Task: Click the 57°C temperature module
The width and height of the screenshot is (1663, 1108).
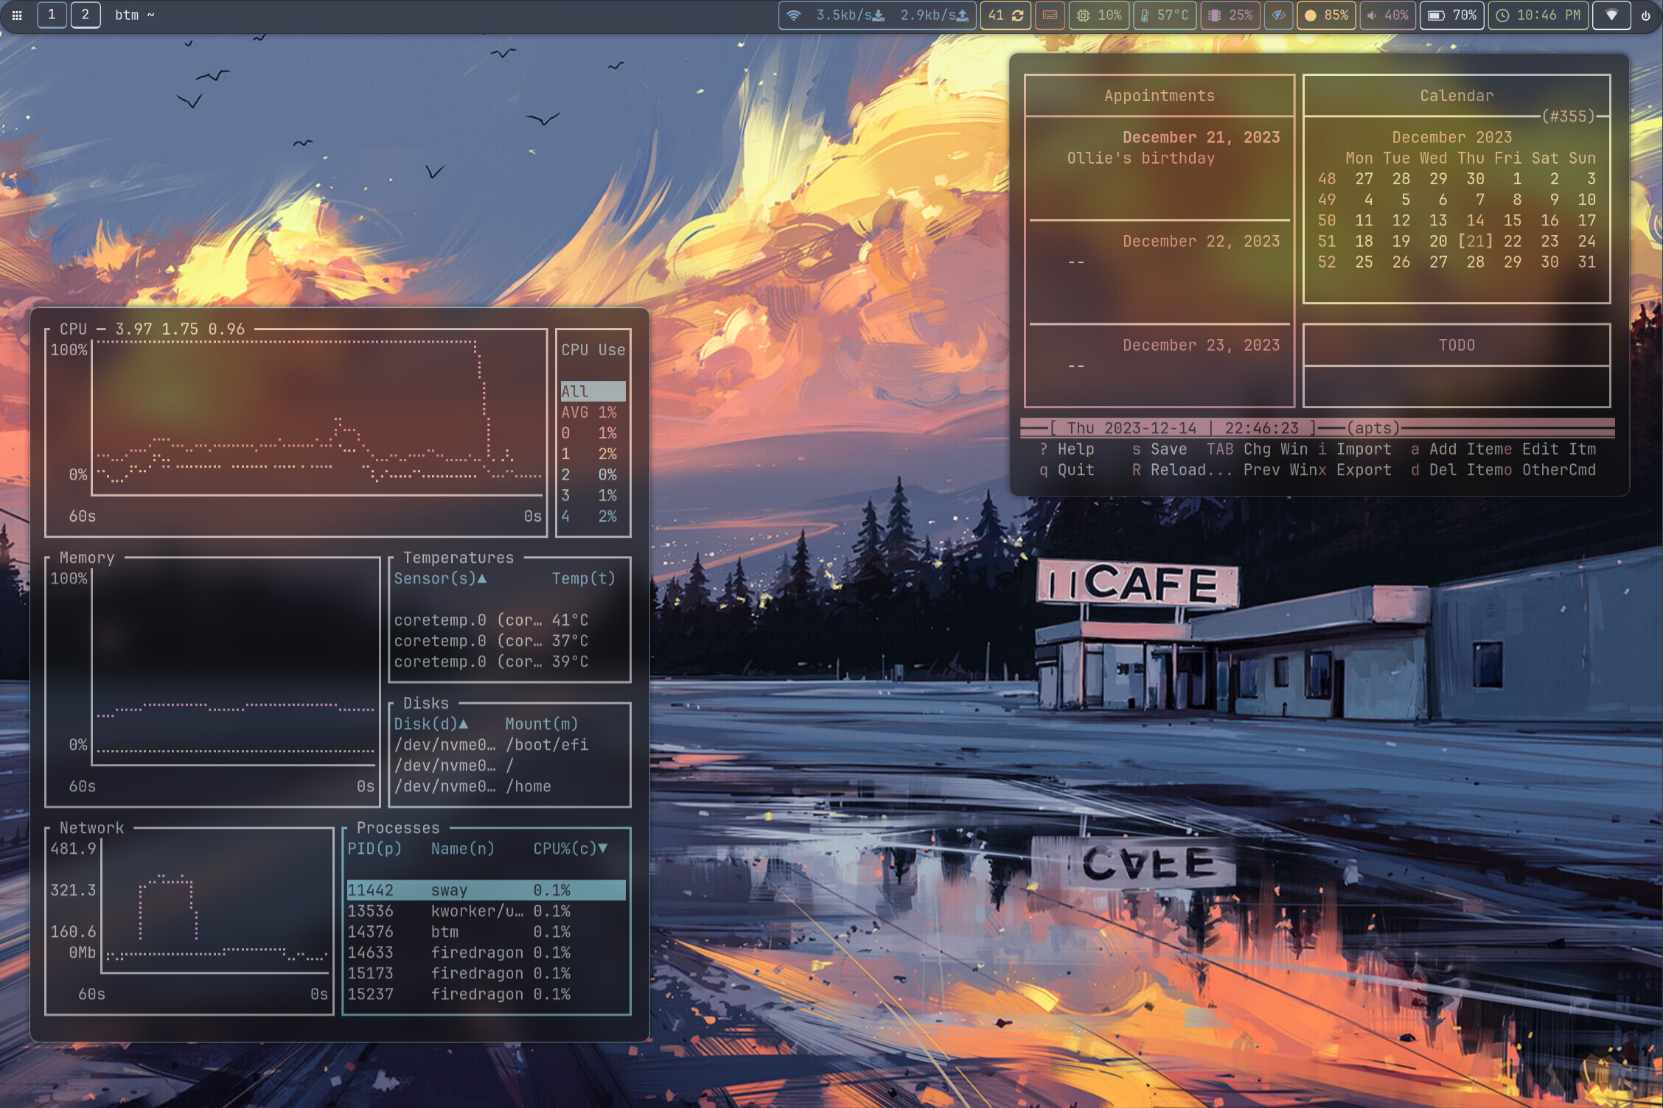Action: tap(1165, 15)
